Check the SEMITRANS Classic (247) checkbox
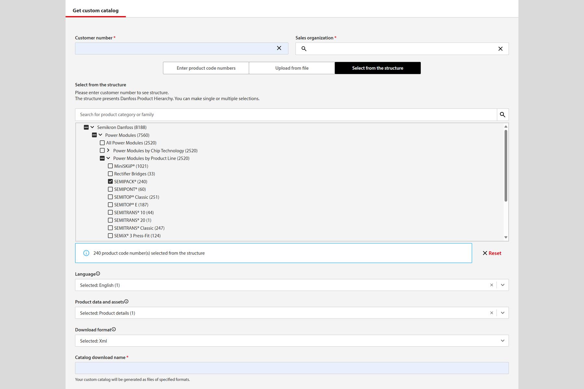 tap(110, 228)
